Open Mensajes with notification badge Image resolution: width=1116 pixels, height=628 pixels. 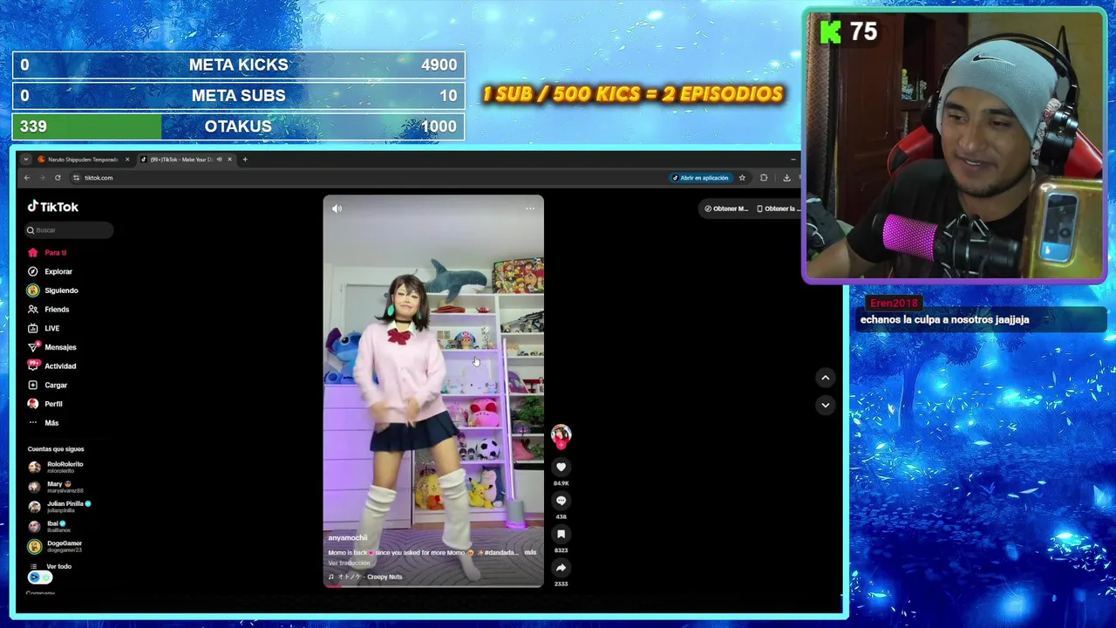52,347
